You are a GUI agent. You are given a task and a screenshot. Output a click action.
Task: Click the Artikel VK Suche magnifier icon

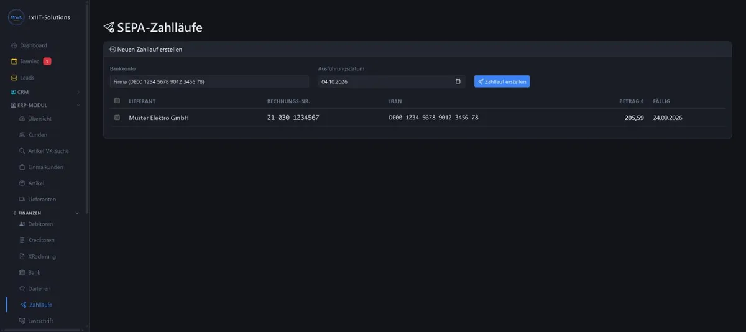pyautogui.click(x=22, y=150)
